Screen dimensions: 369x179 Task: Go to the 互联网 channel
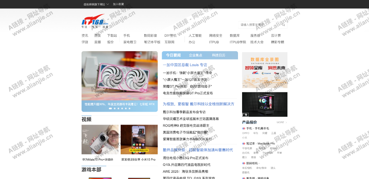169,42
